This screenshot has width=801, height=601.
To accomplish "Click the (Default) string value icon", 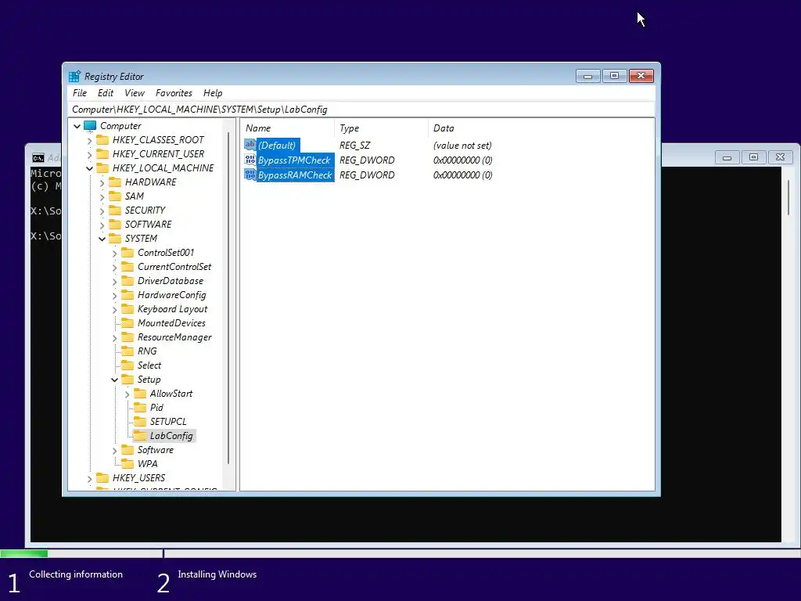I will 250,145.
